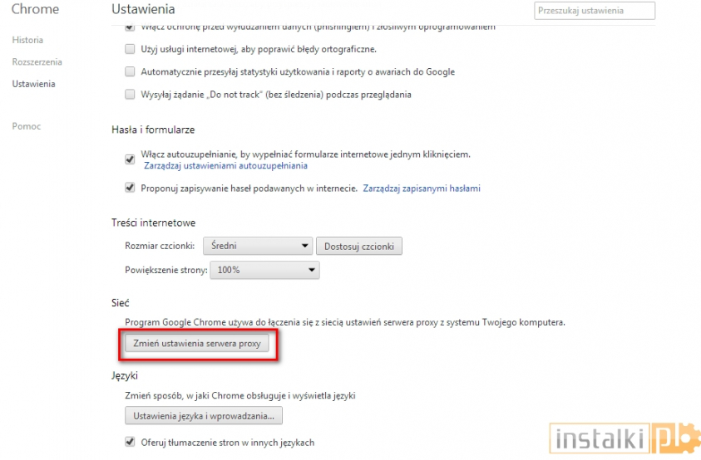Uncheck the form autofill checkbox
The width and height of the screenshot is (701, 460).
130,158
